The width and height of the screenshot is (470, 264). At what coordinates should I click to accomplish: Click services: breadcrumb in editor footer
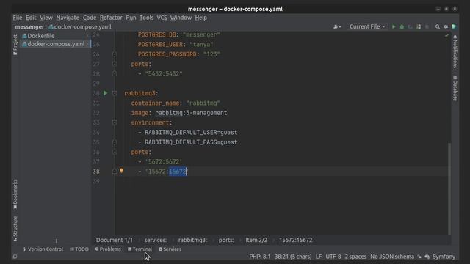(156, 240)
